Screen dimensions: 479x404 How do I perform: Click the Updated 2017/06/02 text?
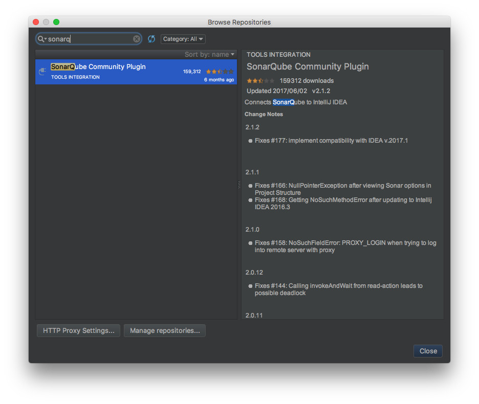277,91
